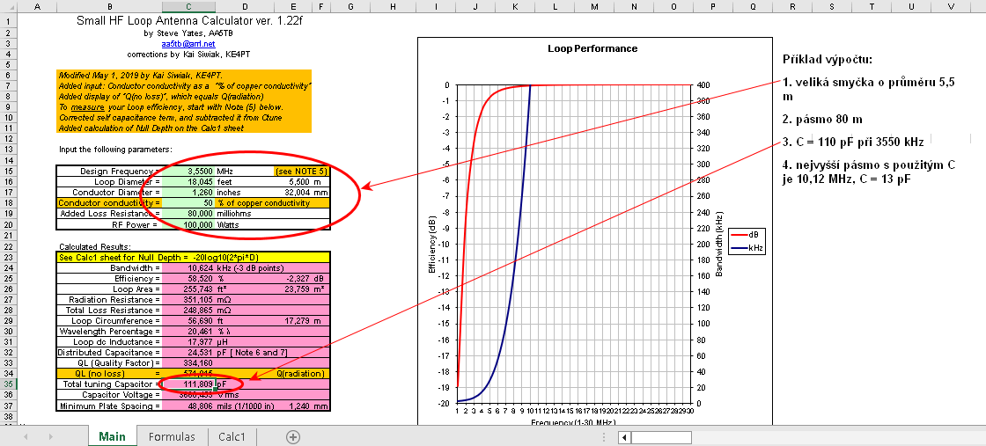
Task: Open the aa5tb@arrl.net email link
Action: pos(188,43)
